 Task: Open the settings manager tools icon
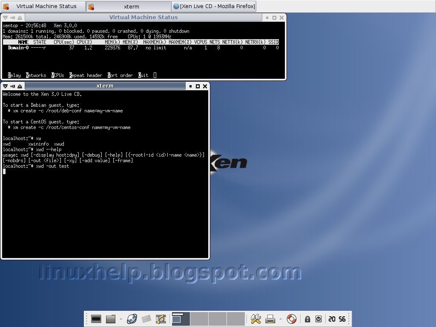(255, 318)
